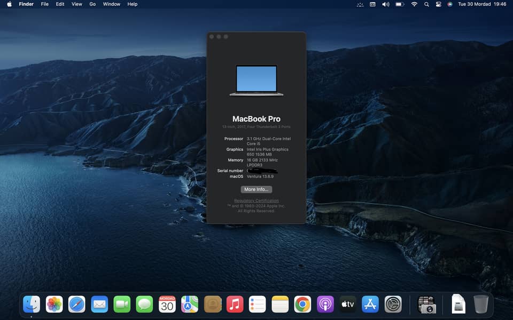Open Safari from the dock

77,304
